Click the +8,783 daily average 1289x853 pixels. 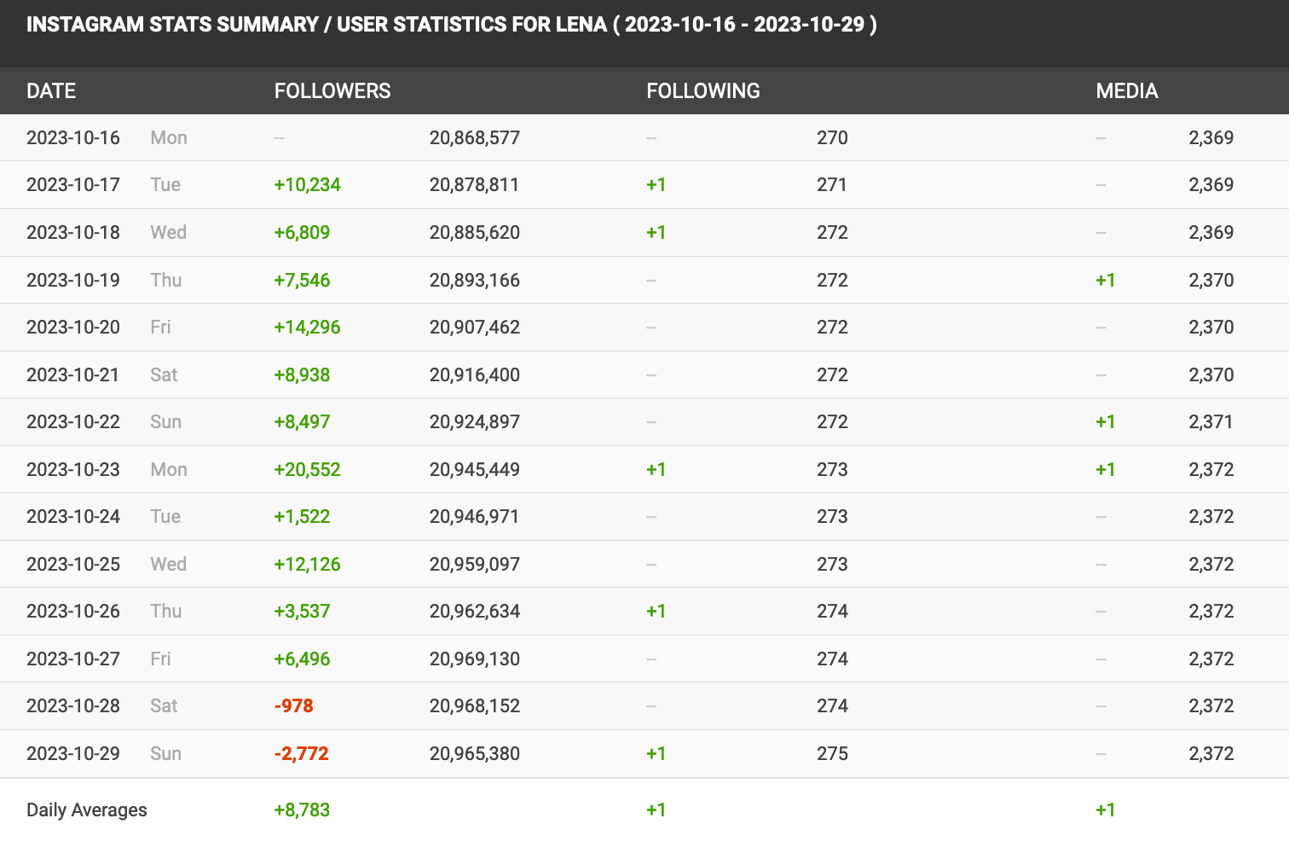pyautogui.click(x=302, y=810)
